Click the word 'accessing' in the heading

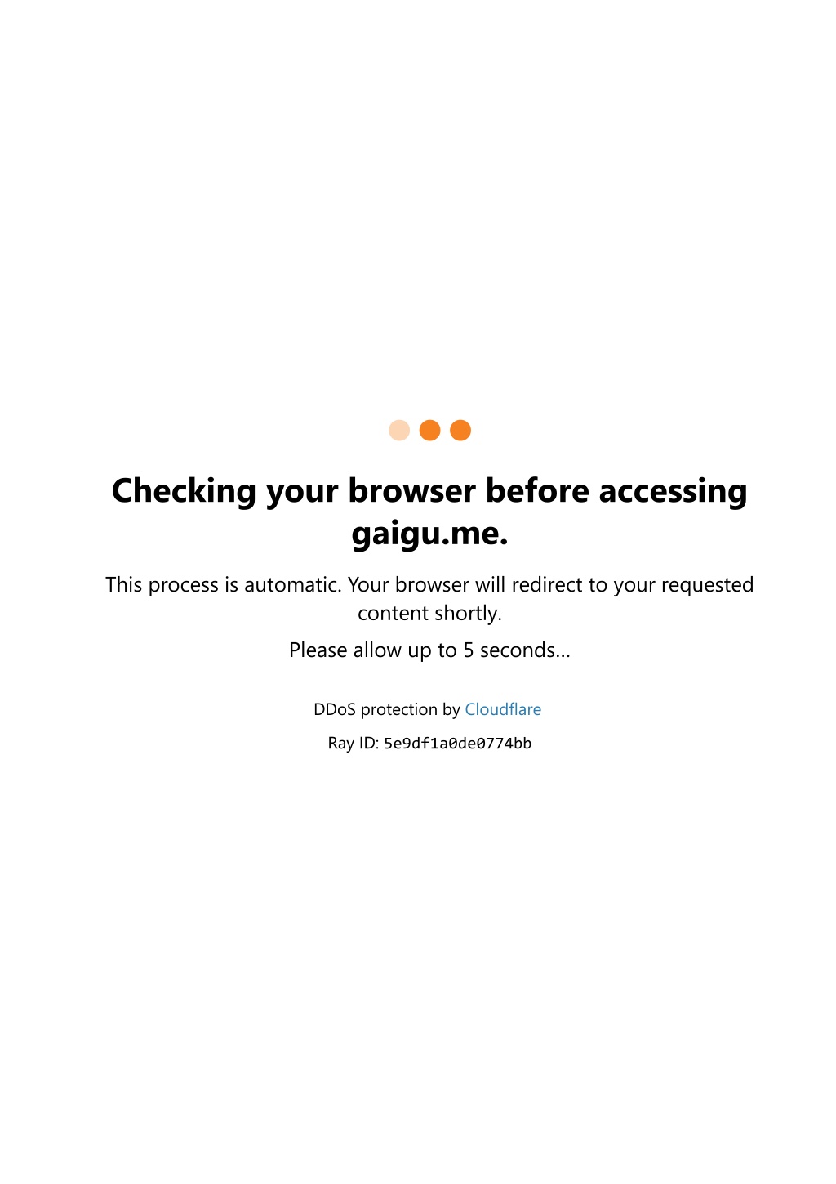coord(673,492)
